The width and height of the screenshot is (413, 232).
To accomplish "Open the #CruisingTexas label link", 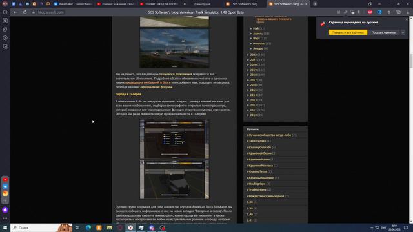I will pos(257,171).
